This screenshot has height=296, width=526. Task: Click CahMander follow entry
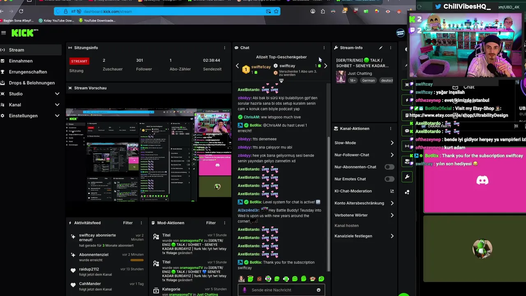pos(108,286)
